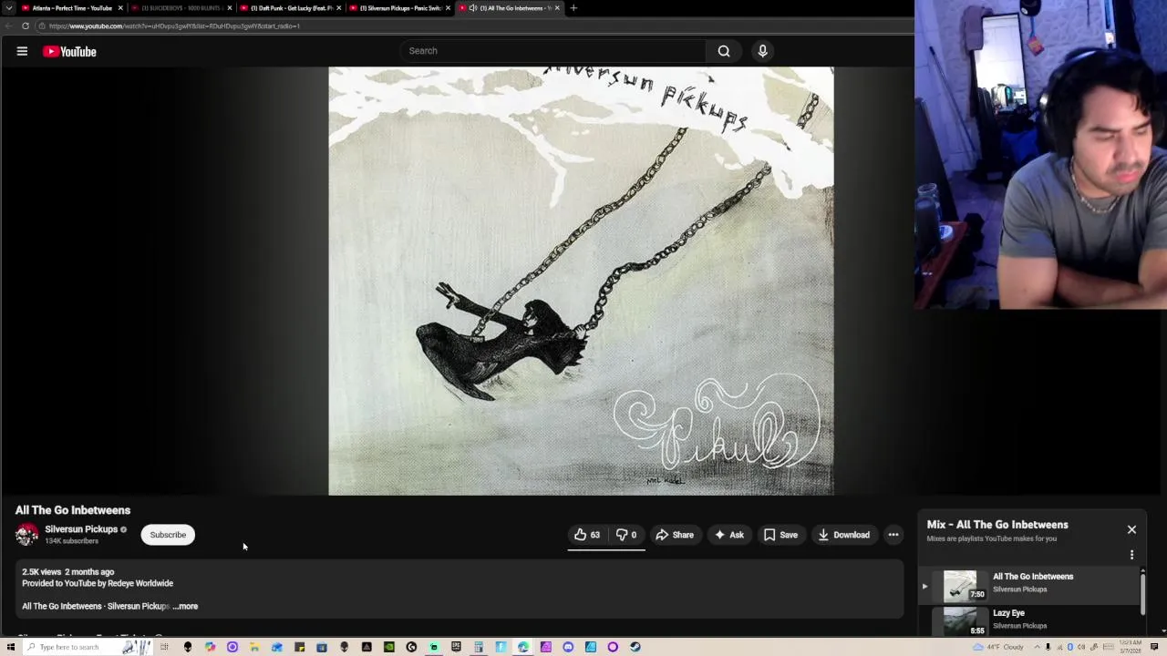
Task: Open the taskbar clock and calendar
Action: tap(1131, 647)
